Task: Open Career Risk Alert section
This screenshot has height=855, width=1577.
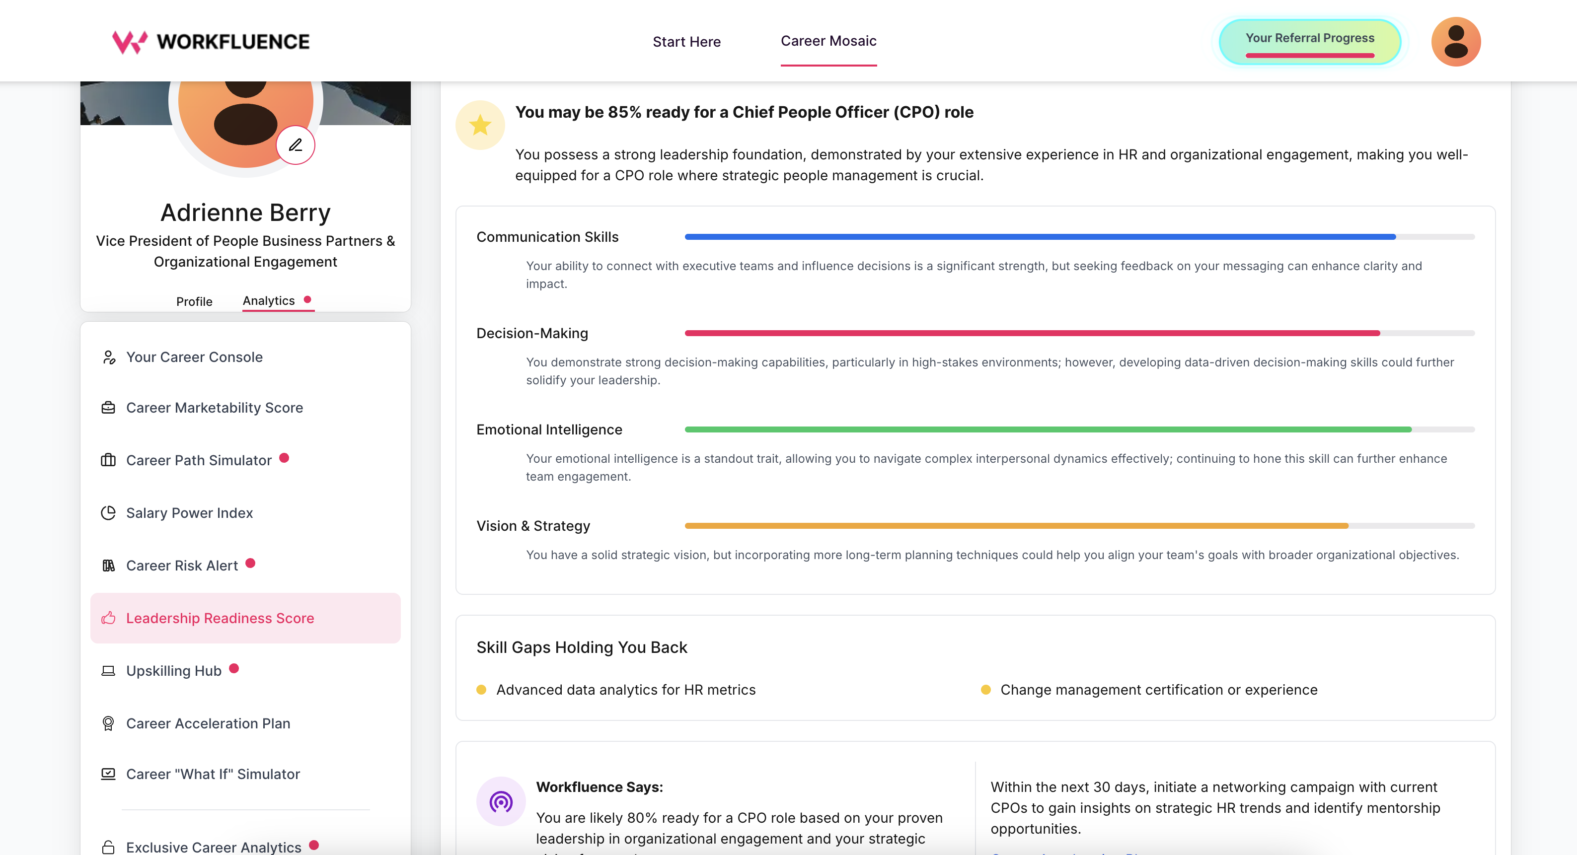Action: coord(182,566)
